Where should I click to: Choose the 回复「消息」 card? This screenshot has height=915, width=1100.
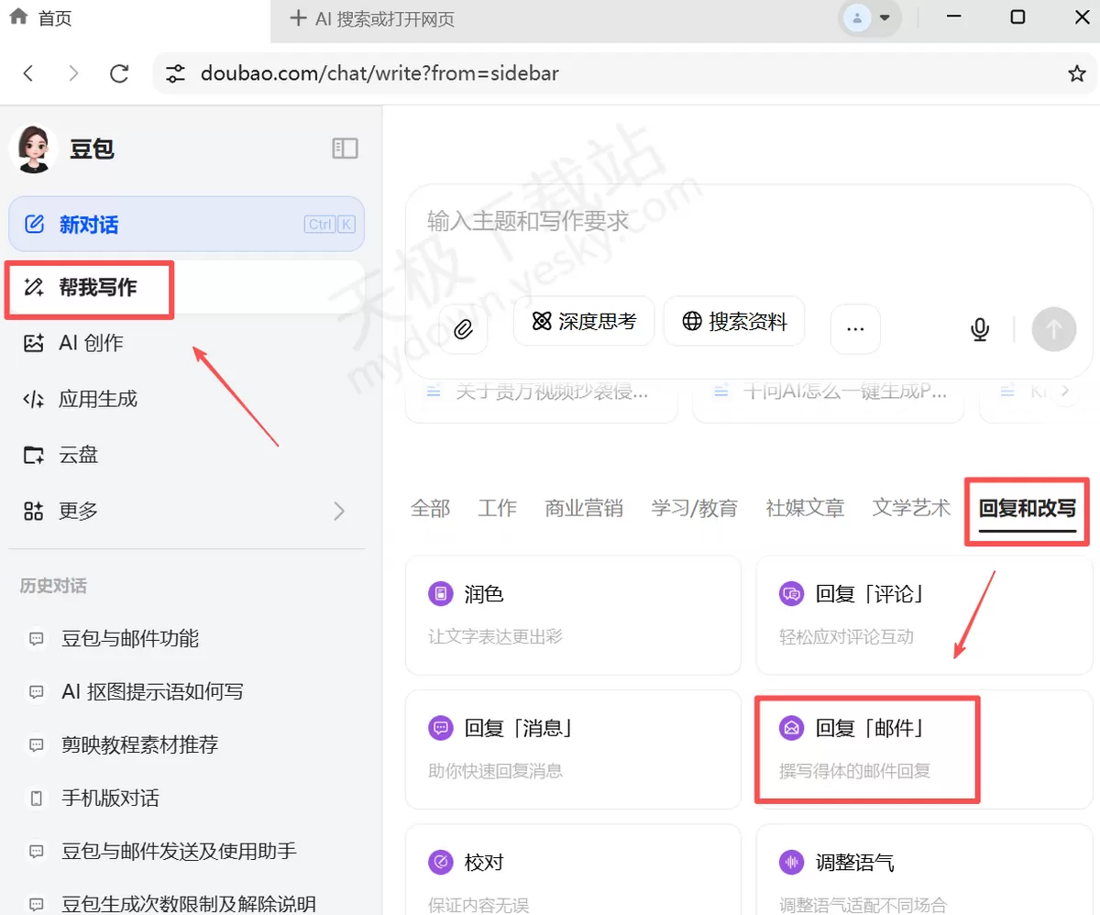click(573, 749)
